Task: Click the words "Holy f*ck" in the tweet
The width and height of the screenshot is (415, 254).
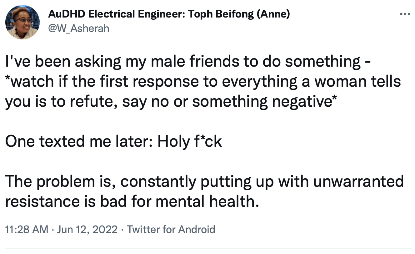Action: [x=190, y=141]
